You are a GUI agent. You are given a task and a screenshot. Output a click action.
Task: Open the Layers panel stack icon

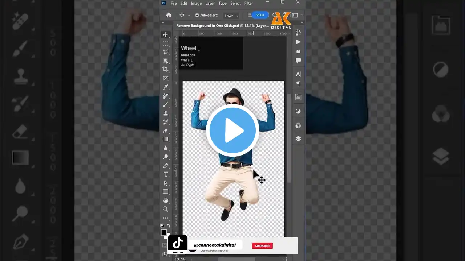(298, 139)
